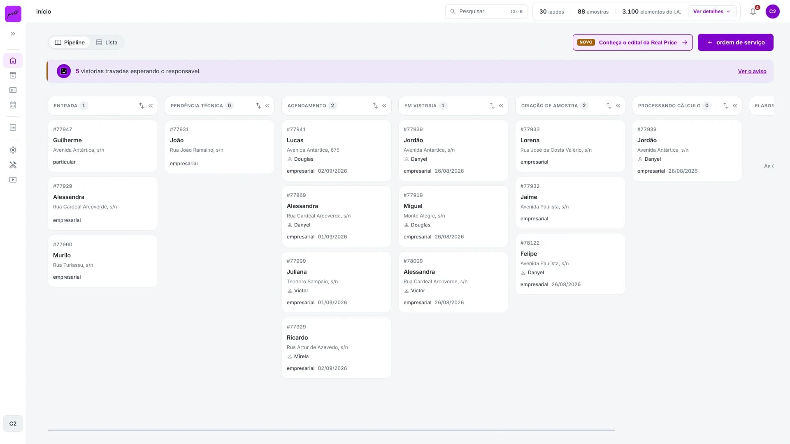Open the home icon in the sidebar
This screenshot has height=444, width=790.
[13, 60]
